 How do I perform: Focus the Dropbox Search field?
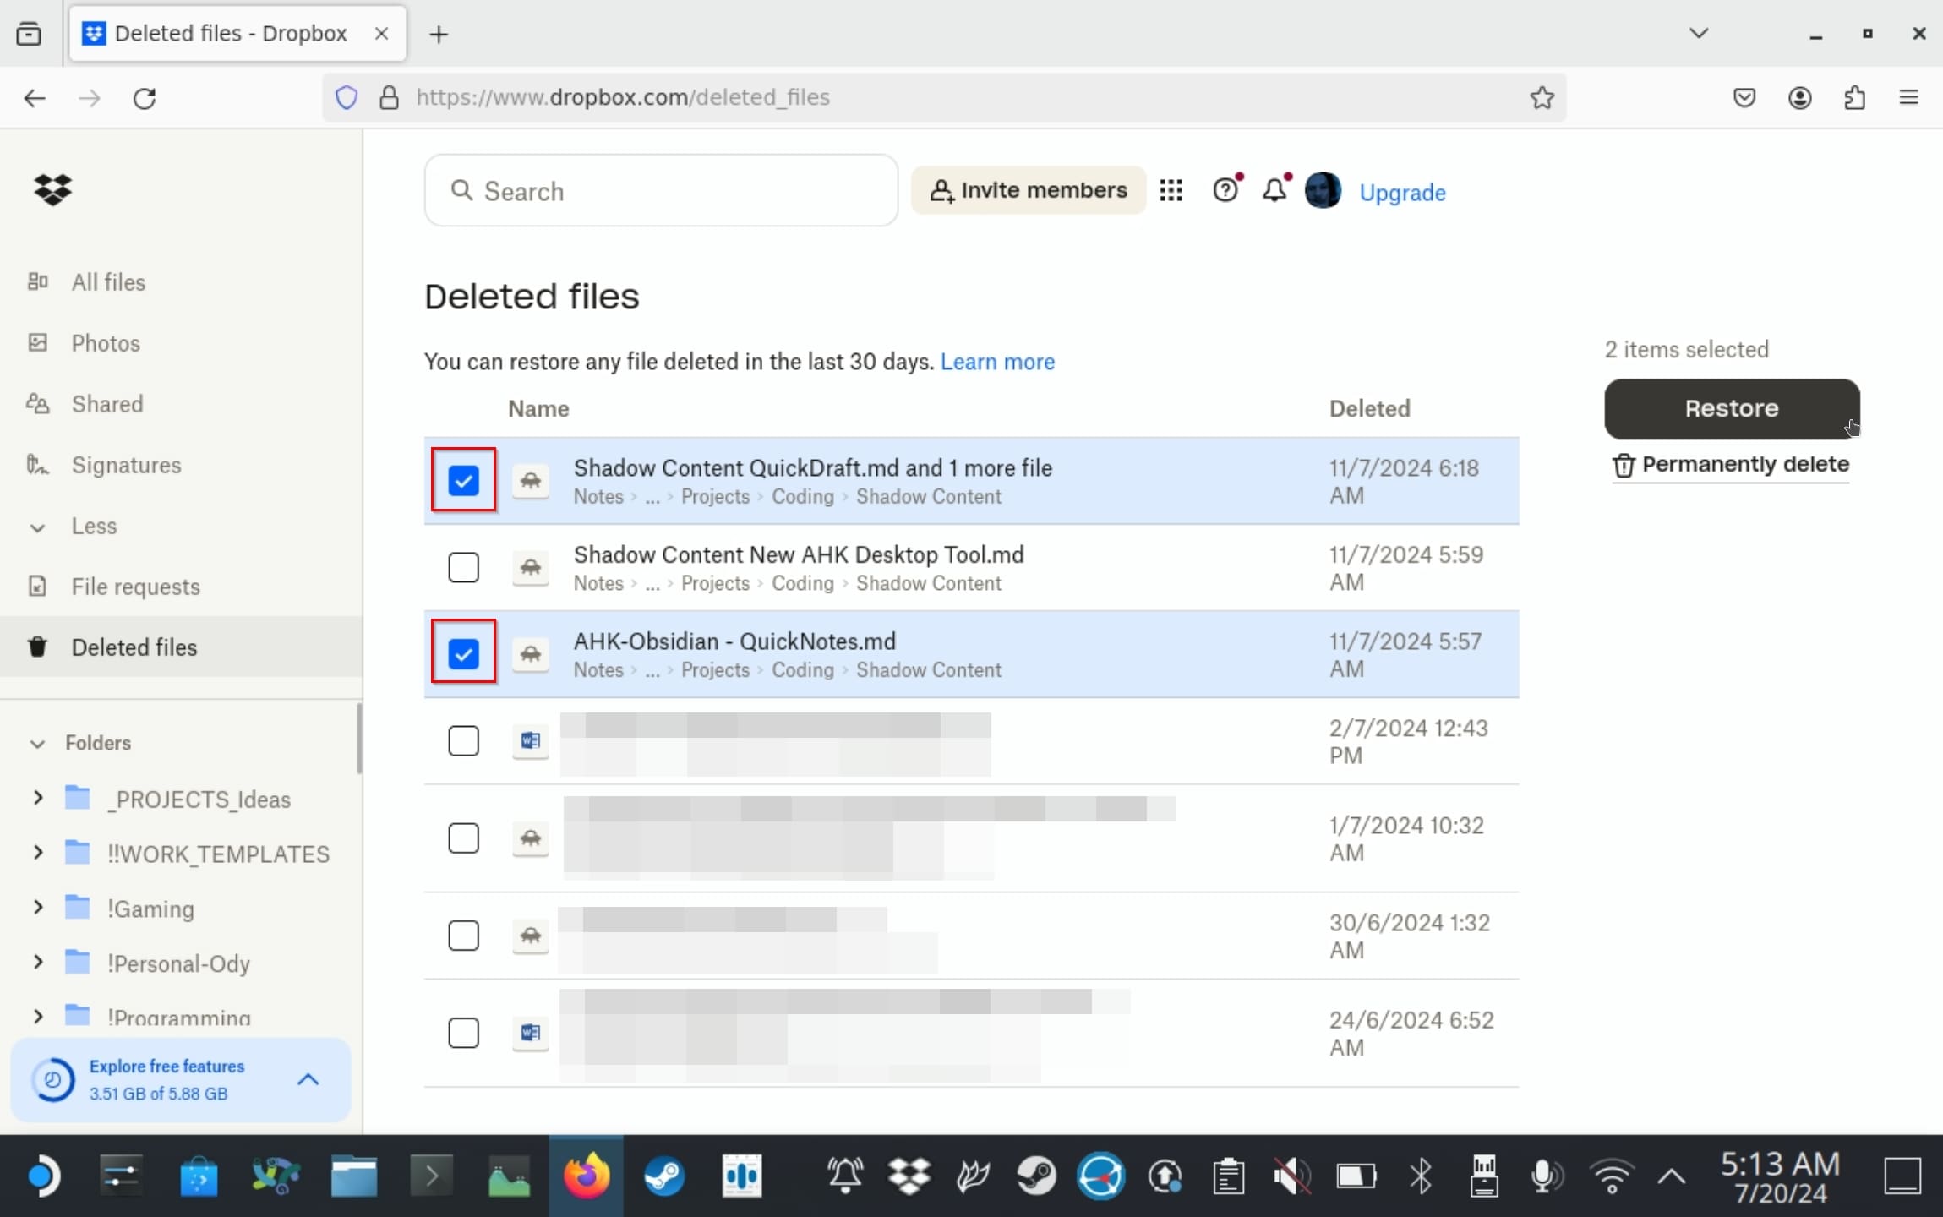point(661,191)
